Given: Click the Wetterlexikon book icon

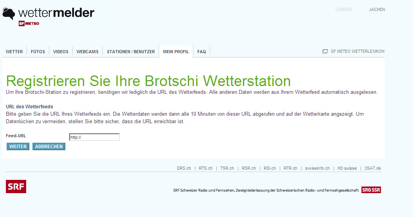Looking at the screenshot, I should click(325, 52).
